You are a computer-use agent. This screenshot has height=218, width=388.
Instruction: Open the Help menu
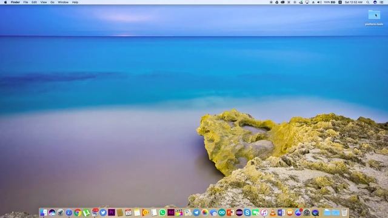coord(75,2)
